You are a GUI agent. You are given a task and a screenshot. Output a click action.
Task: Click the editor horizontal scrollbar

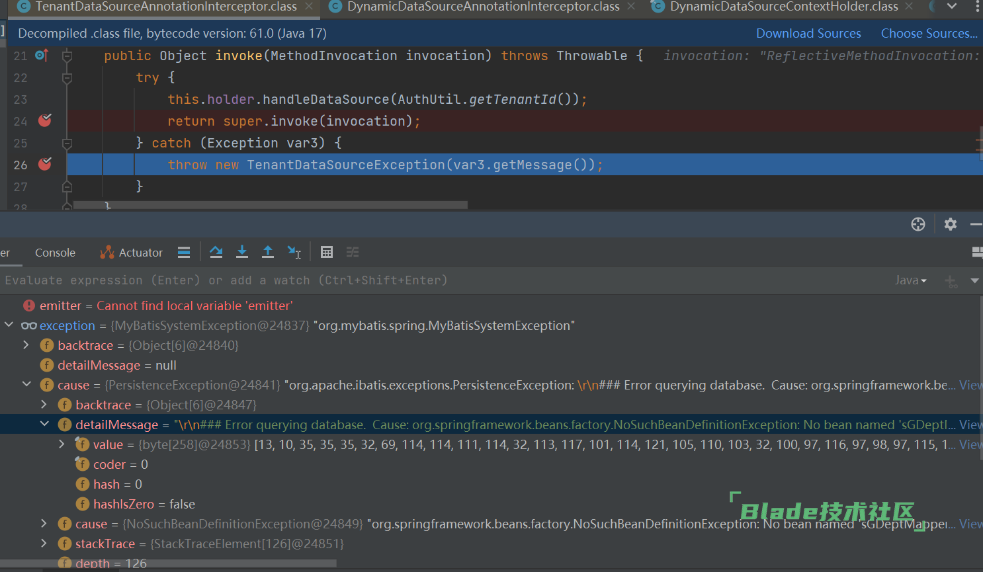(271, 205)
